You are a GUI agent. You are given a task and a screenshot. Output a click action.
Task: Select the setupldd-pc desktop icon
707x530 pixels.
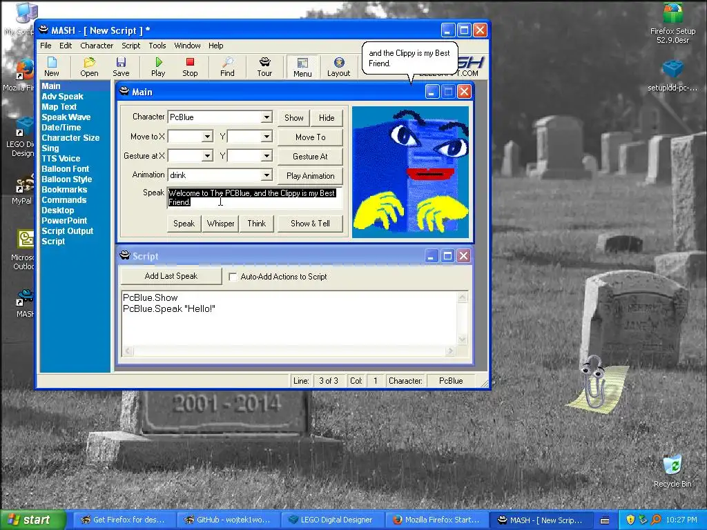click(672, 76)
